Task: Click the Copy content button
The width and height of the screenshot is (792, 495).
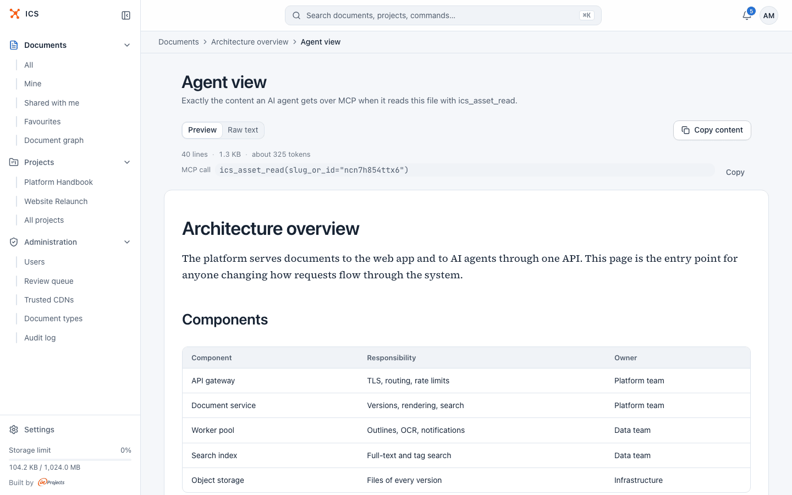Action: [x=712, y=130]
